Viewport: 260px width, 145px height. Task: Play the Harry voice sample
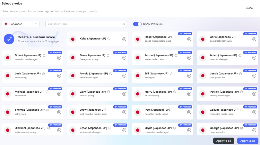(x=189, y=94)
